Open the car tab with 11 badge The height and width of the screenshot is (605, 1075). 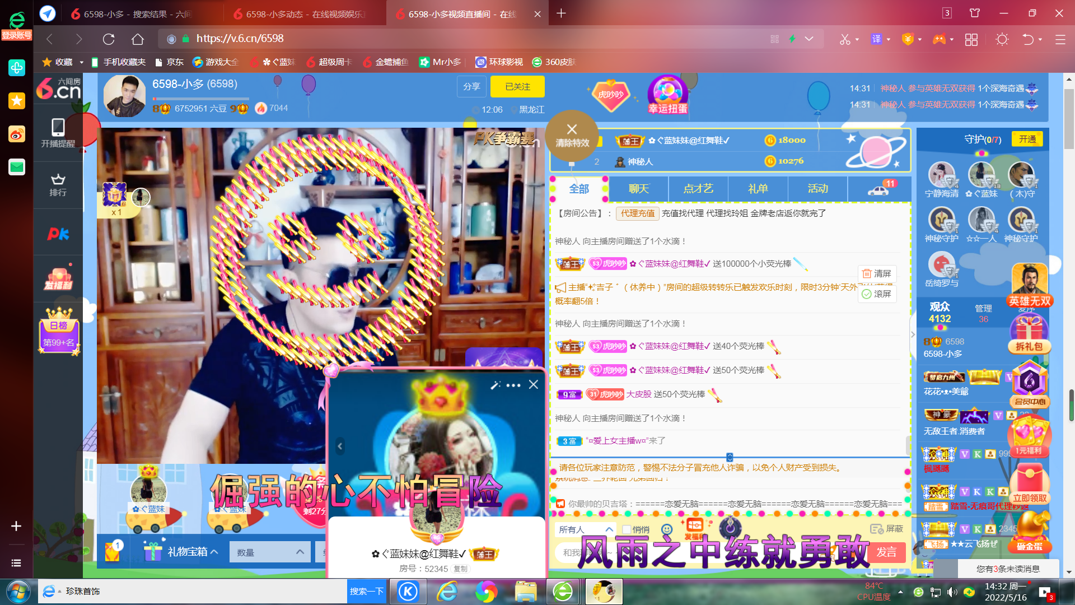879,189
